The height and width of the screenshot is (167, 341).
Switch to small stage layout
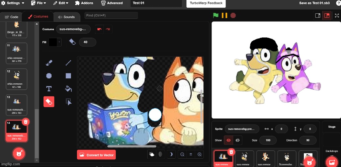(x=318, y=15)
